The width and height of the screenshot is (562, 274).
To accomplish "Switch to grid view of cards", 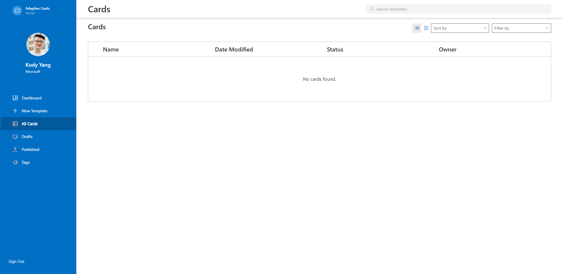I will point(426,28).
